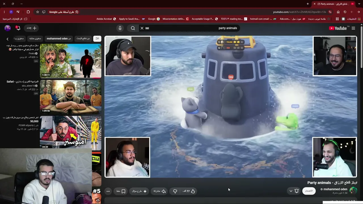Image resolution: width=363 pixels, height=204 pixels.
Task: Share the video using مشاركة
Action: click(159, 191)
